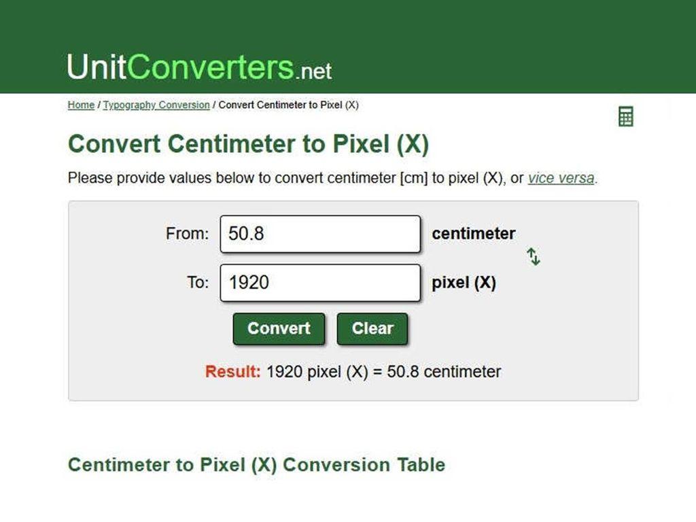Focus the To field containing 1920
Image resolution: width=696 pixels, height=522 pixels.
(320, 283)
